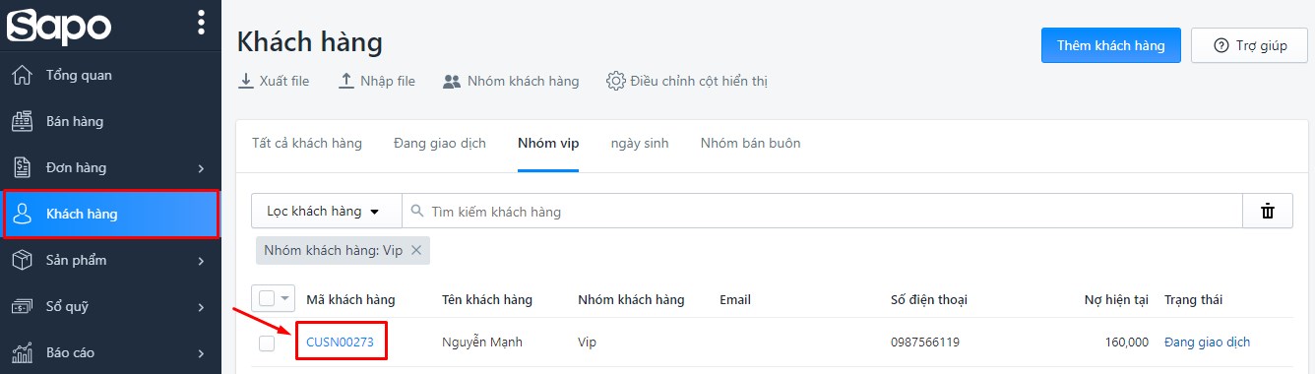The height and width of the screenshot is (374, 1315).
Task: Open the bulk-select dropdown arrow in header
Action: 285,298
